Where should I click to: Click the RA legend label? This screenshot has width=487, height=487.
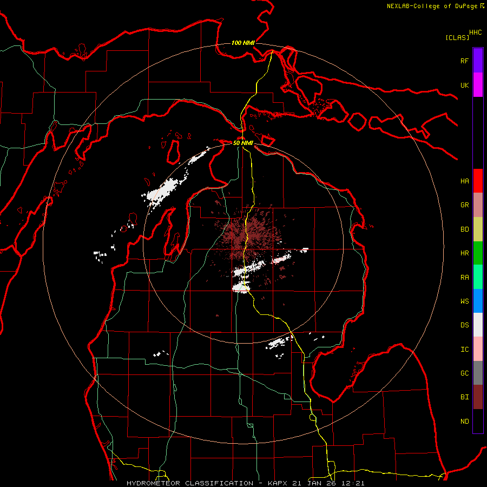pos(465,277)
